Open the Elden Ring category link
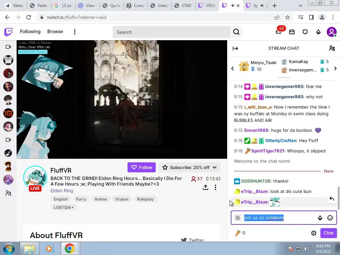The width and height of the screenshot is (340, 255). pyautogui.click(x=62, y=191)
